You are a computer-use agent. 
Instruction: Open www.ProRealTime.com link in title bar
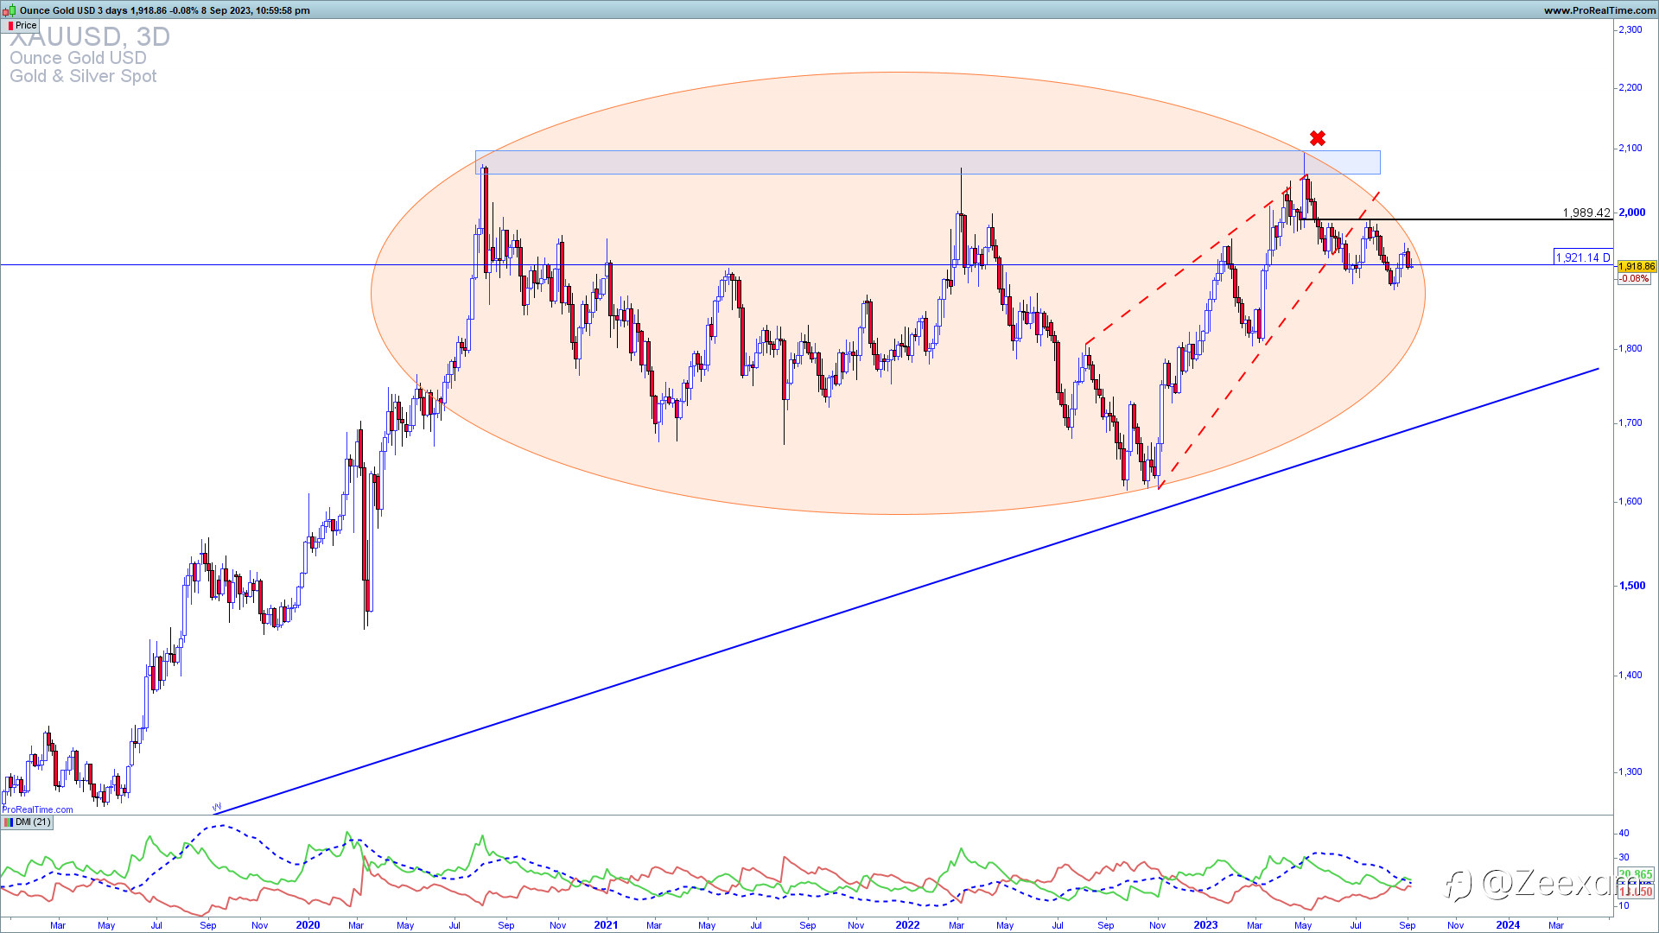(1599, 10)
